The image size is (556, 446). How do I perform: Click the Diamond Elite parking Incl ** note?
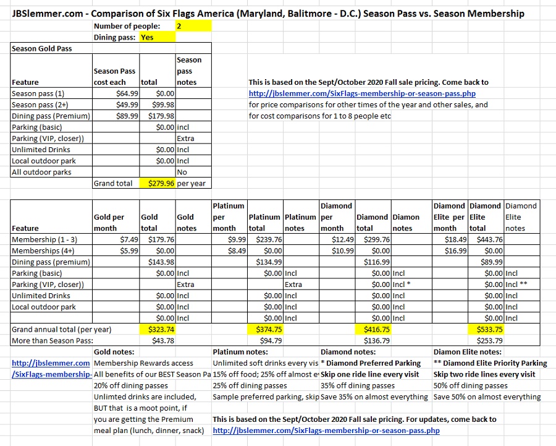[522, 285]
